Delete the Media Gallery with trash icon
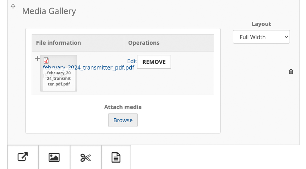The image size is (306, 169). coord(291,72)
